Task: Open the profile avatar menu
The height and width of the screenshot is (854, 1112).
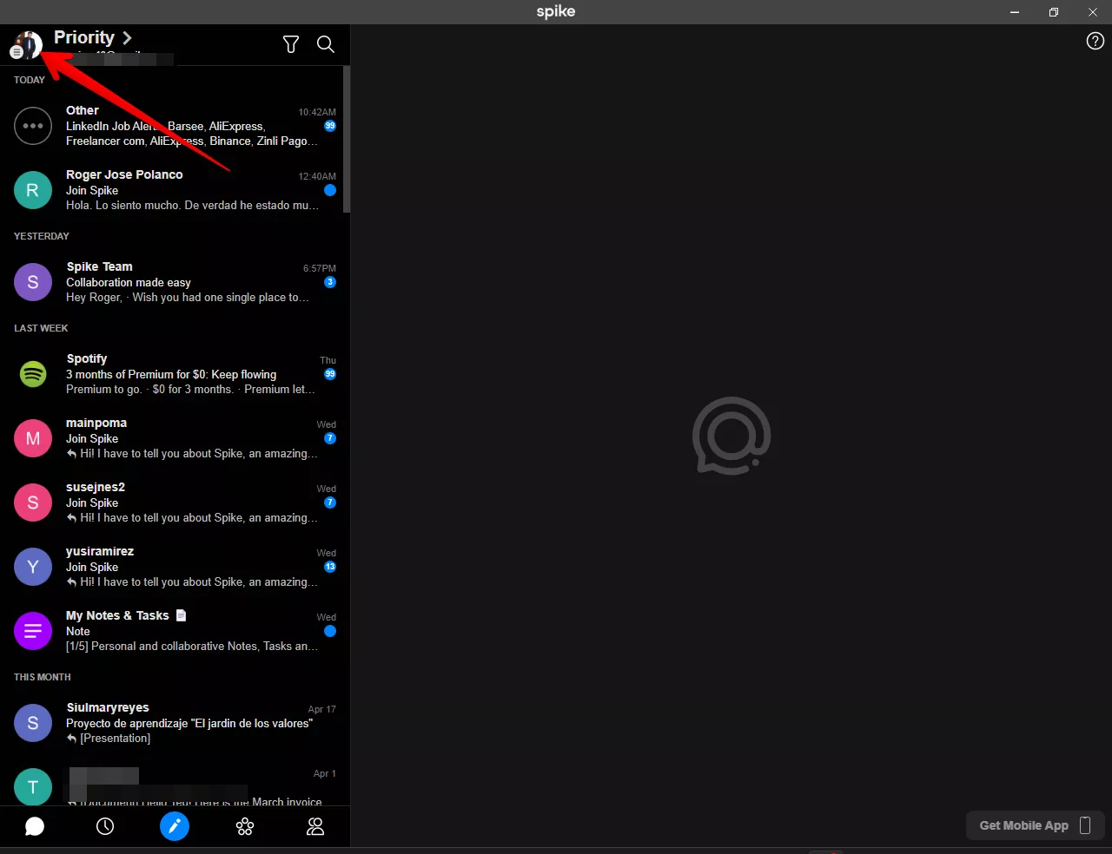Action: coord(28,44)
